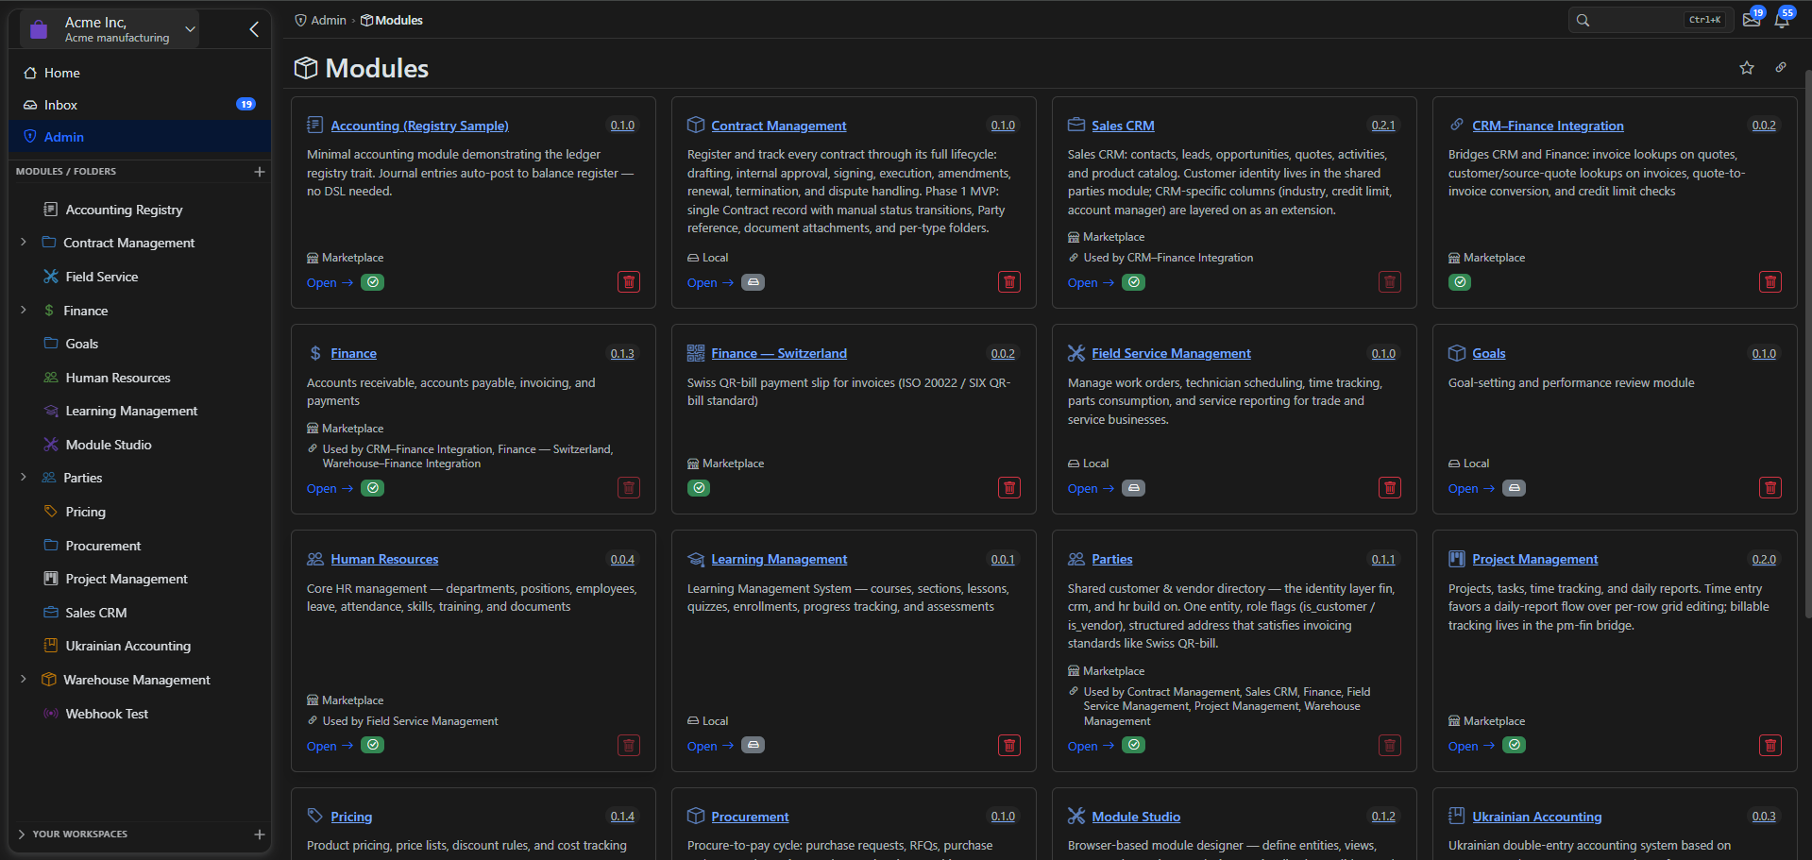
Task: Click the search field in the header
Action: pos(1651,20)
